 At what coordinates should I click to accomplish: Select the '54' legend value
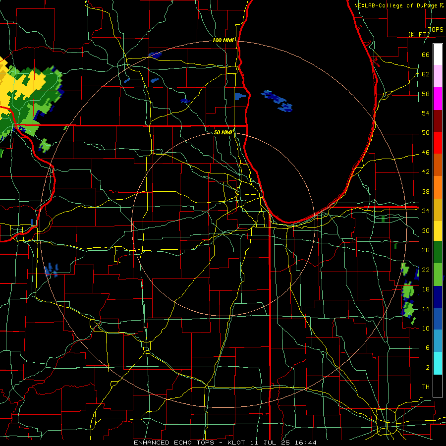[426, 113]
